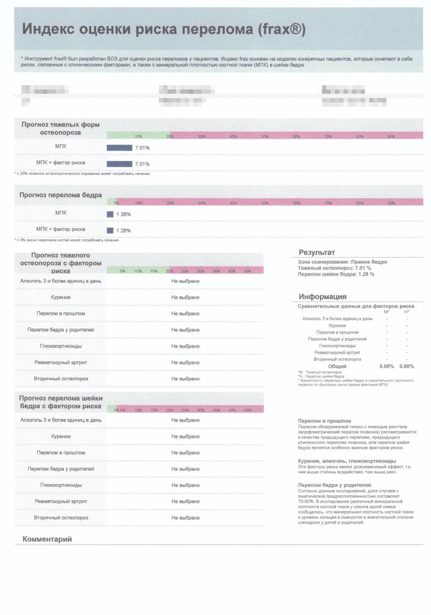The image size is (431, 615).
Task: Click 'Не выбрано' beside Алкоголь in osteoporosis section
Action: pos(185,281)
